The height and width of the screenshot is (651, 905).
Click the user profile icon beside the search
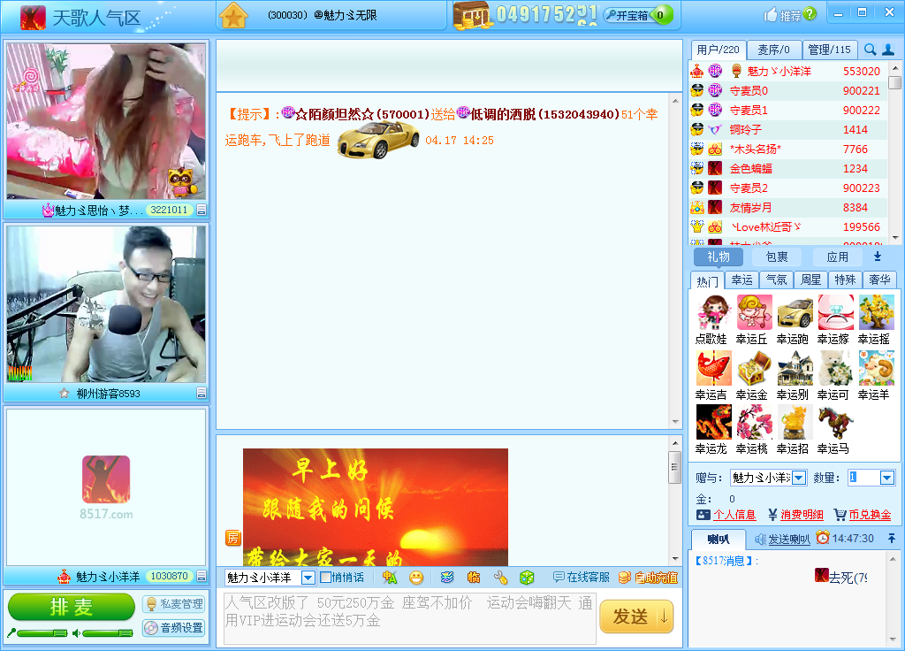(x=891, y=50)
